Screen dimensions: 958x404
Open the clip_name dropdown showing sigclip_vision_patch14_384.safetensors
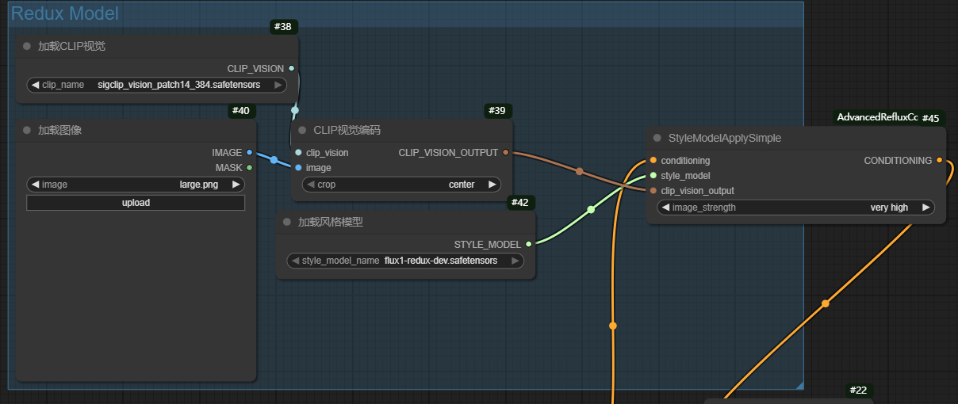pos(156,85)
